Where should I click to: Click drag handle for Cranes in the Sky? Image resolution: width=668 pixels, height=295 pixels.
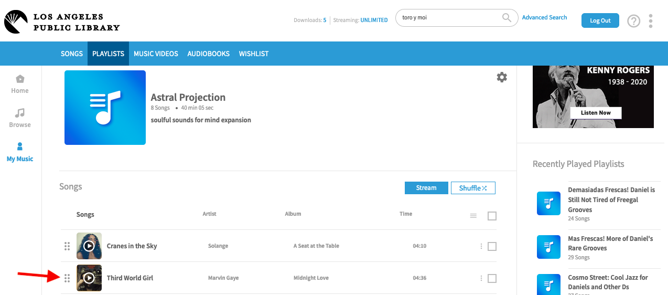tap(67, 246)
